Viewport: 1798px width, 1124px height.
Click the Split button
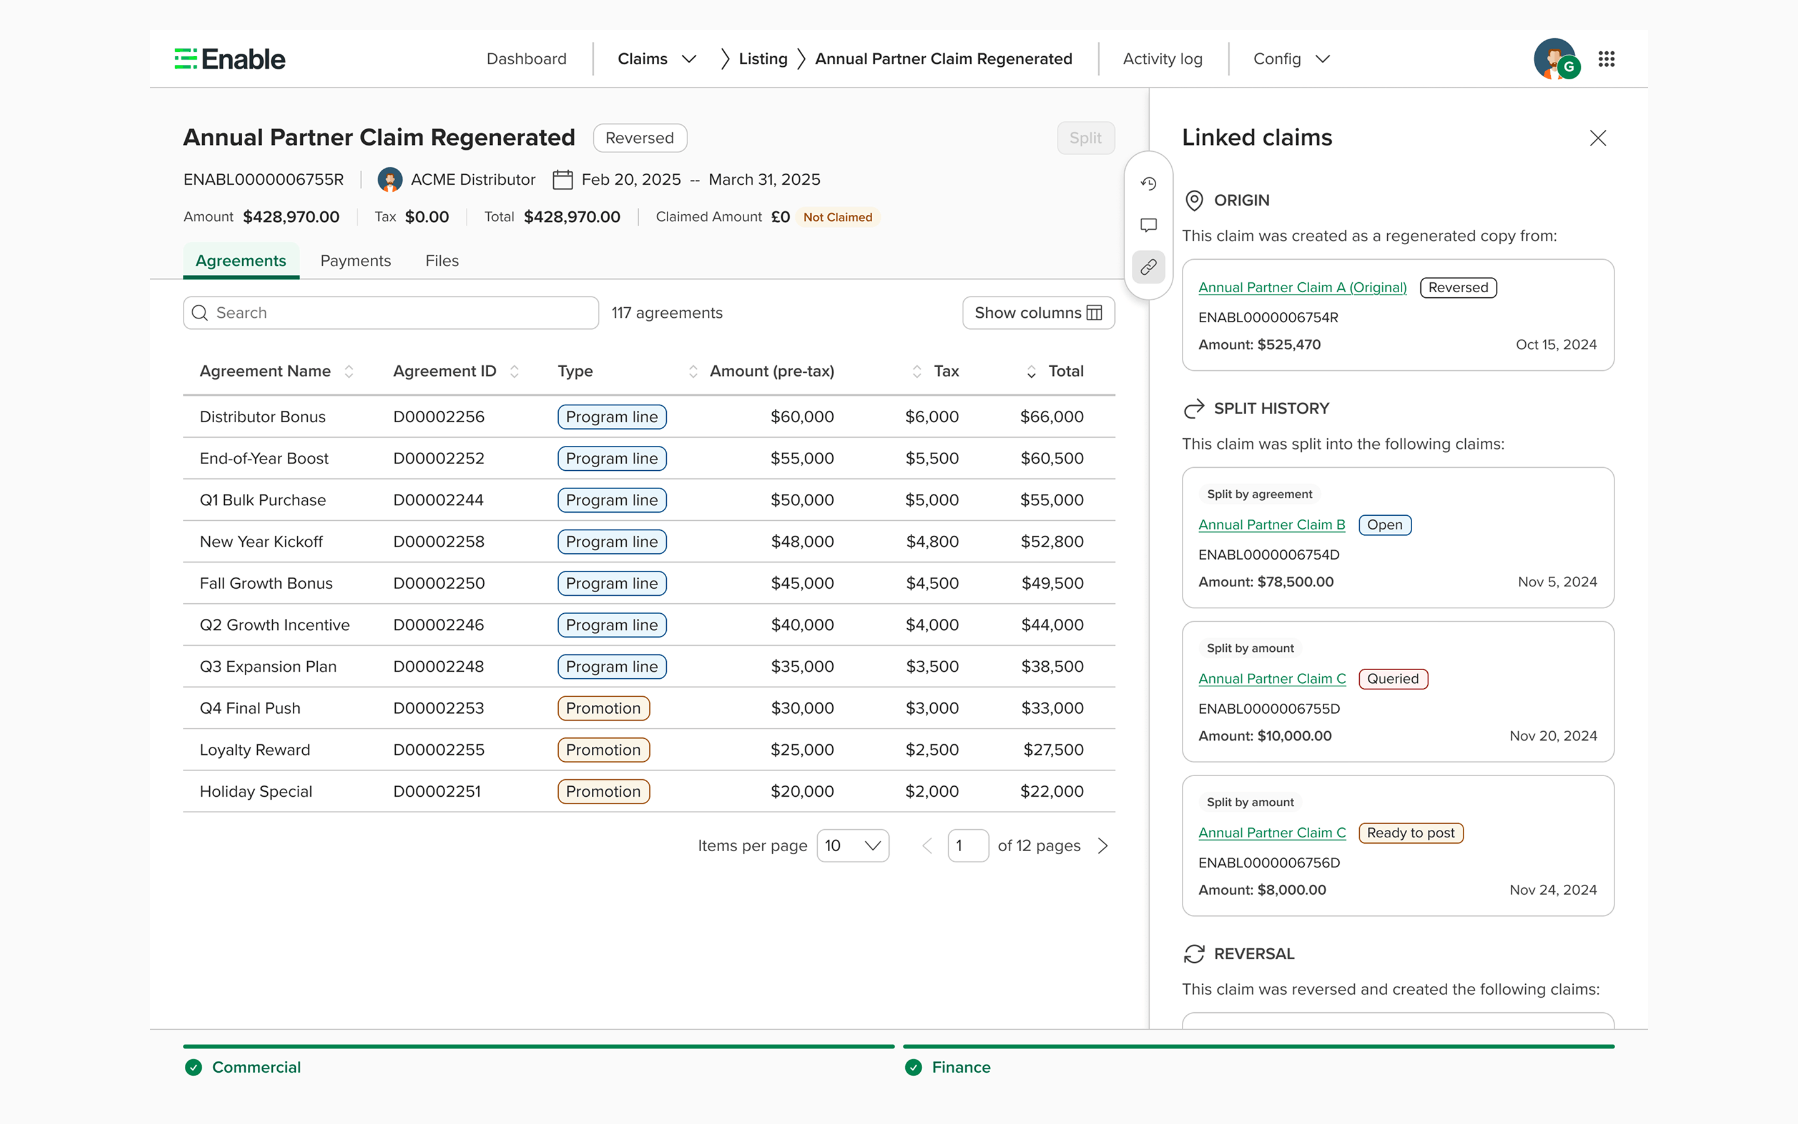(x=1086, y=137)
